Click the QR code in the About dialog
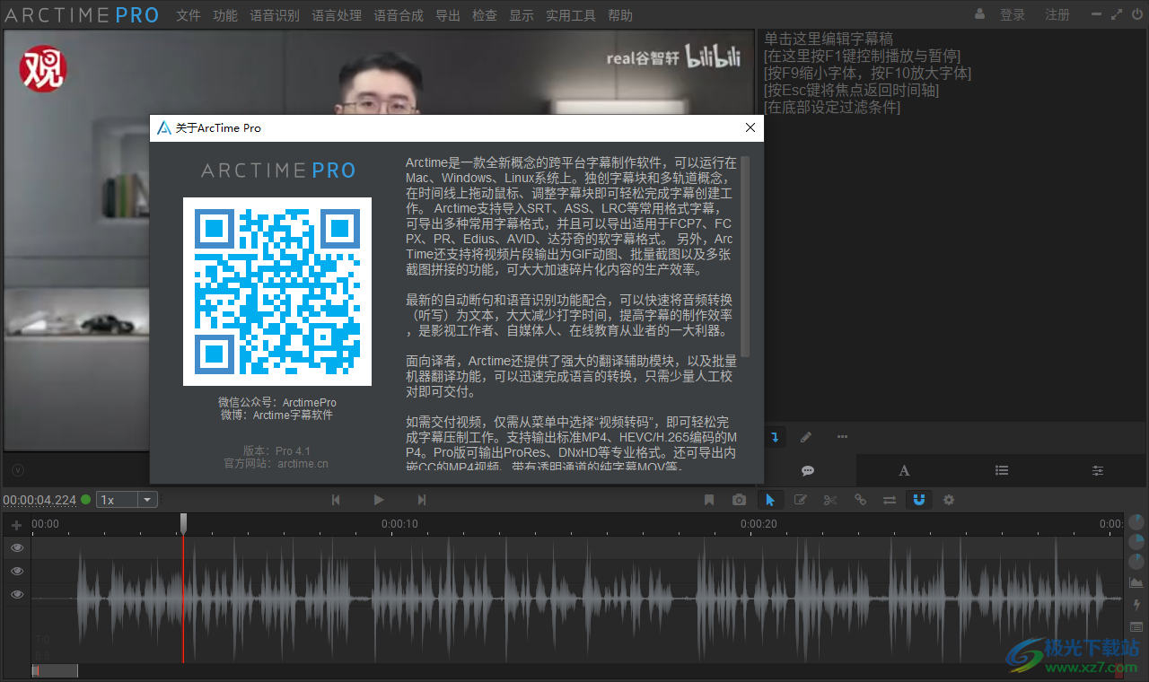Screen dimensions: 1149x682 276,290
